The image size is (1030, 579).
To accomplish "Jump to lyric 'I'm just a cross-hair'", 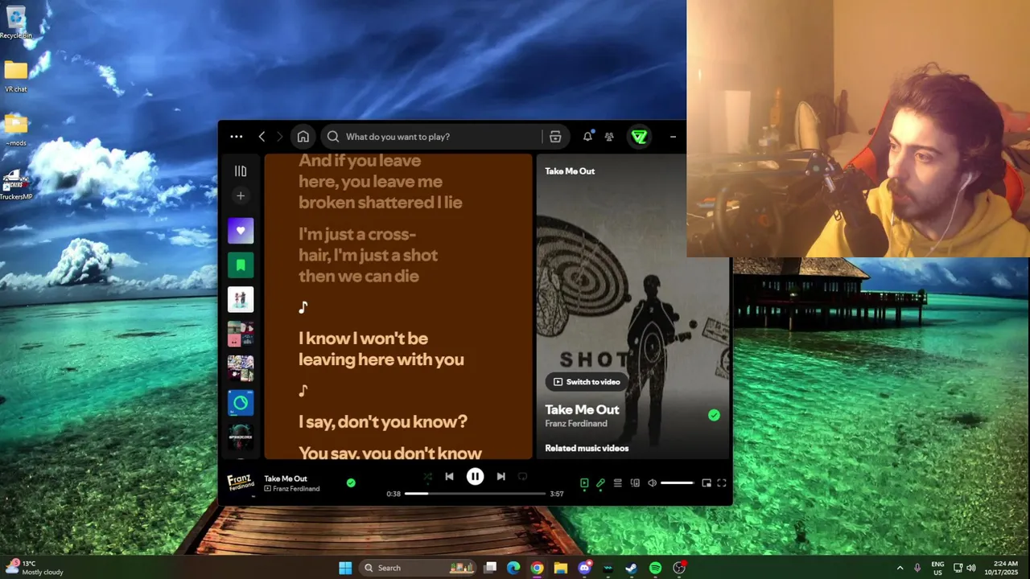I will click(369, 255).
